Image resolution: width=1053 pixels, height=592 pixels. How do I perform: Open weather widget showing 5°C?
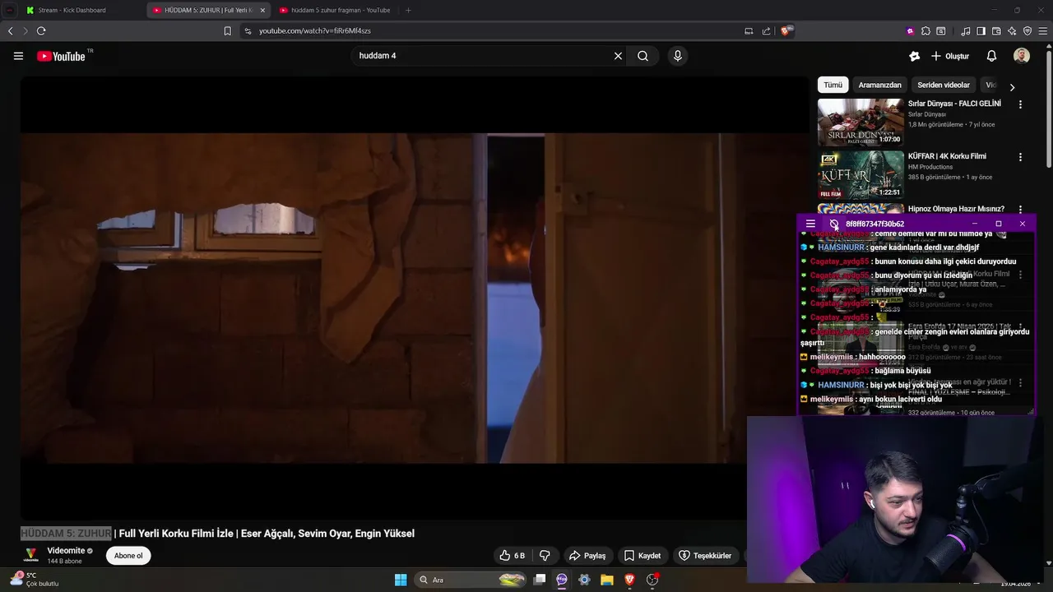click(35, 580)
